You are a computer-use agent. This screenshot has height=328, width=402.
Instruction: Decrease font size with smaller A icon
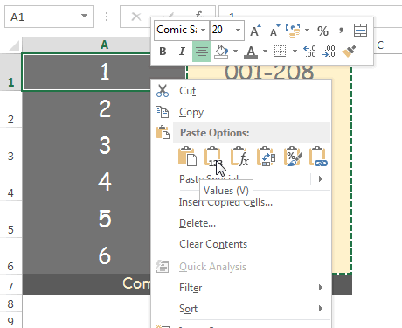(274, 31)
